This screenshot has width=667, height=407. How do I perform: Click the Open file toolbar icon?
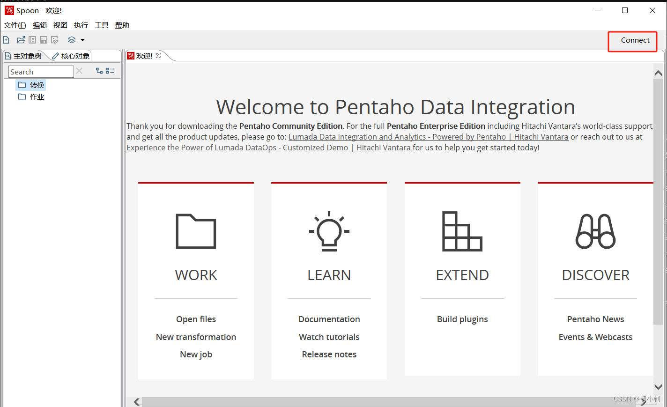(21, 40)
